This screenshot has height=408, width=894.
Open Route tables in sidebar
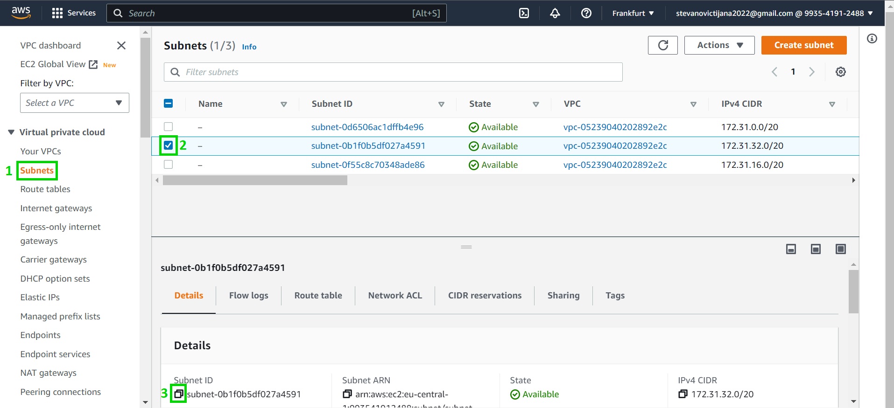click(x=45, y=189)
